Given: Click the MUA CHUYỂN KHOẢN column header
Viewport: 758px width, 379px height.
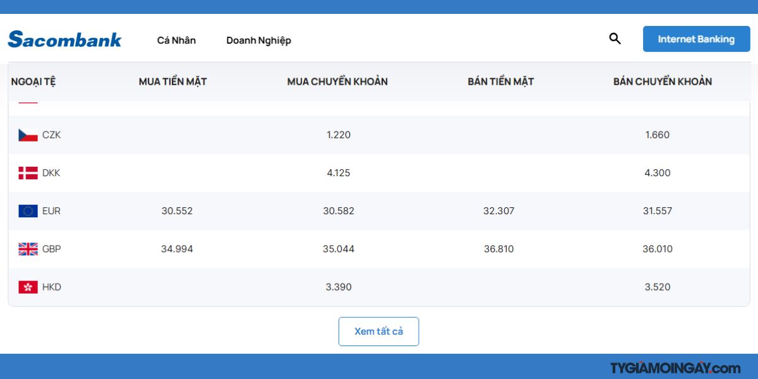Looking at the screenshot, I should (337, 81).
